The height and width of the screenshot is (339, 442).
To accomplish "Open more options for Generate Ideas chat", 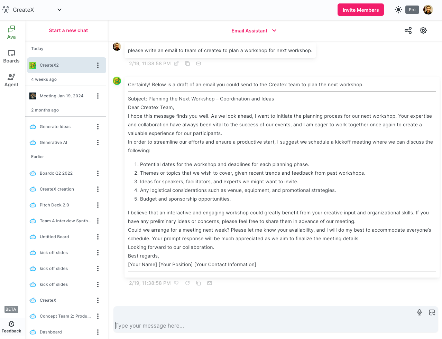I will (x=98, y=127).
